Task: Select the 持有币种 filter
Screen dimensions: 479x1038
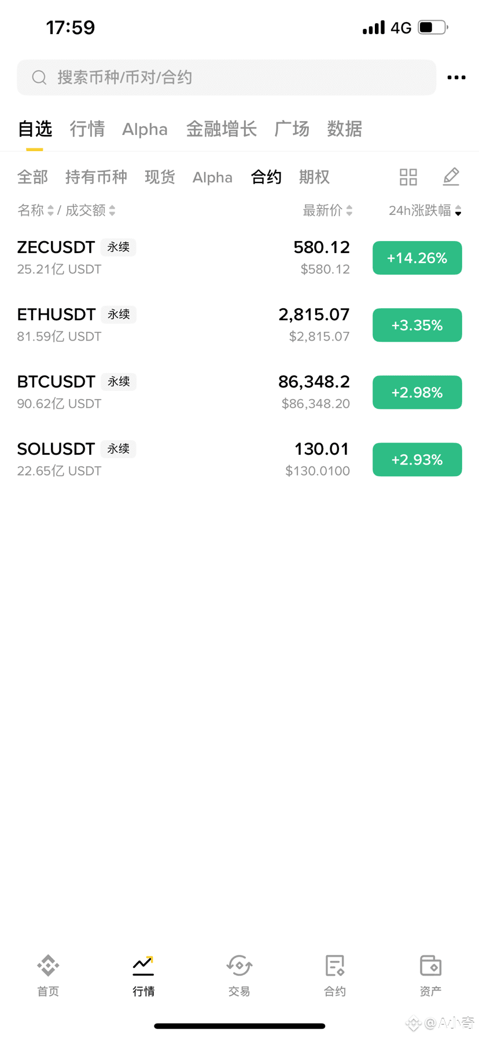Action: (96, 177)
